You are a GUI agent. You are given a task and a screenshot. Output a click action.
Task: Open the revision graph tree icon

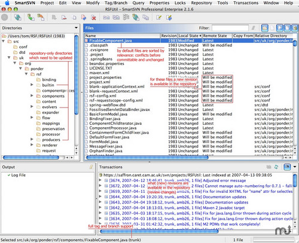coord(126,17)
